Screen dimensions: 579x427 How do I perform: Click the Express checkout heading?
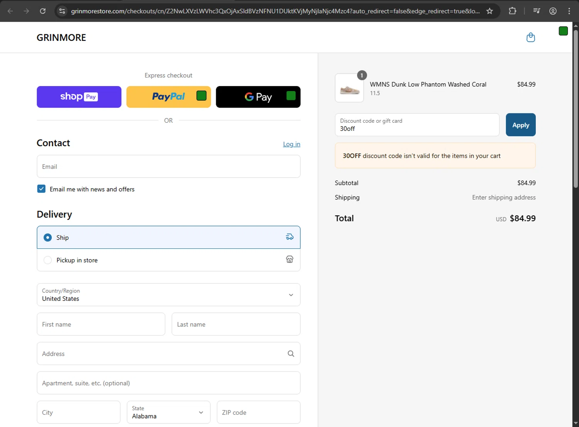tap(168, 75)
